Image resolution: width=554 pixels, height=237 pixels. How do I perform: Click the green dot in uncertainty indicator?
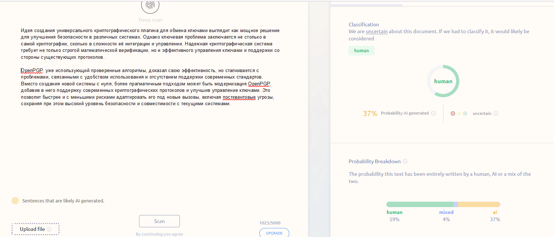click(465, 113)
